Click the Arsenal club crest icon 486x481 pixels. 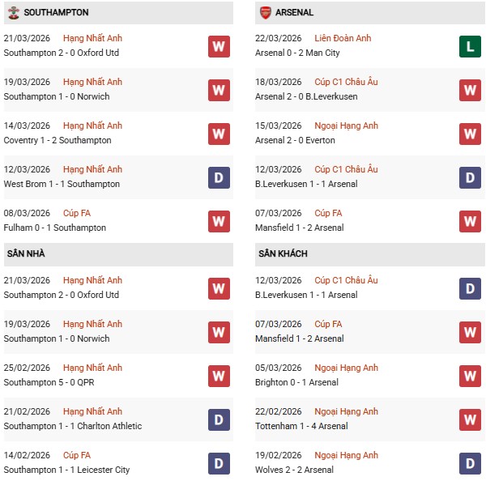coord(266,13)
